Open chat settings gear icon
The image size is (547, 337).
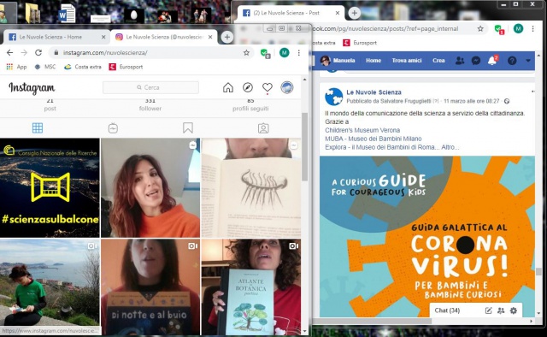(514, 310)
